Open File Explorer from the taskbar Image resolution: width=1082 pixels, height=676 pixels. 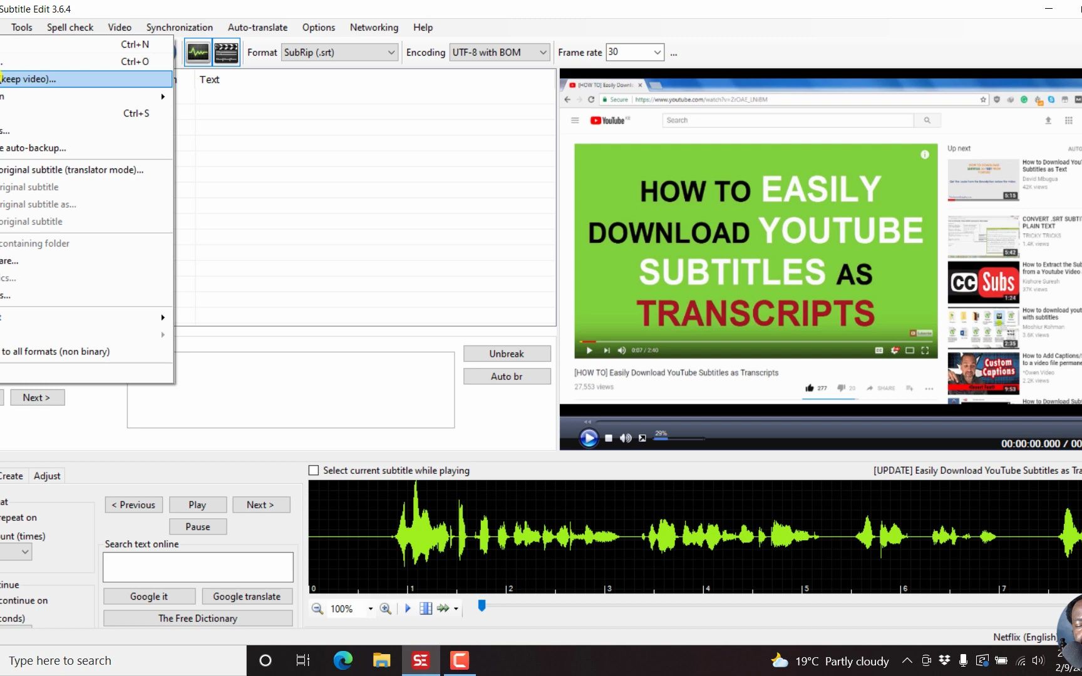point(381,660)
